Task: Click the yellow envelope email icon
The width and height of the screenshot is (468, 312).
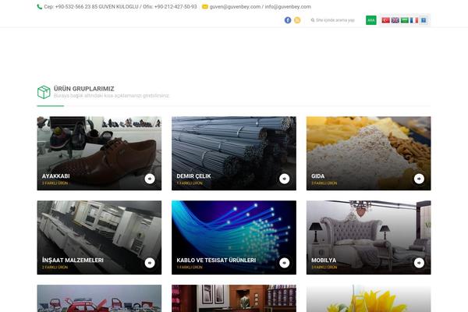Action: point(204,6)
